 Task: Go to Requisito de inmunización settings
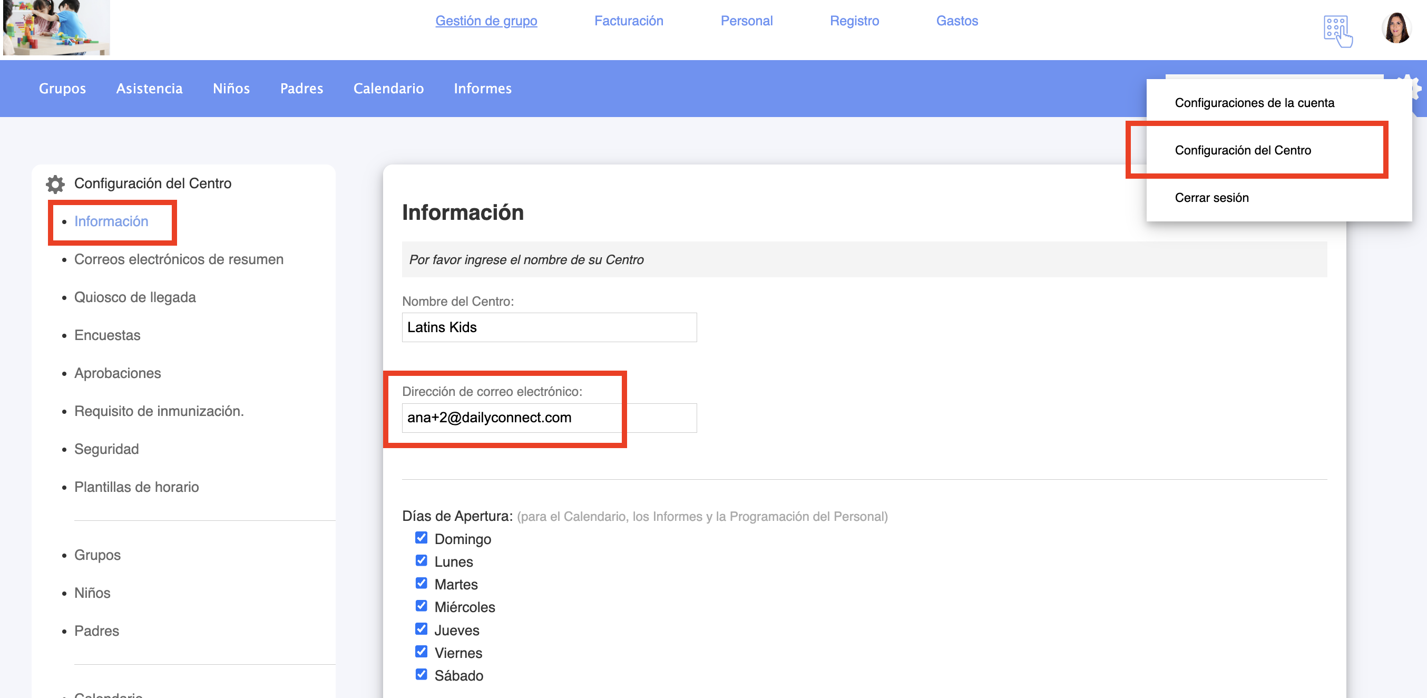159,411
